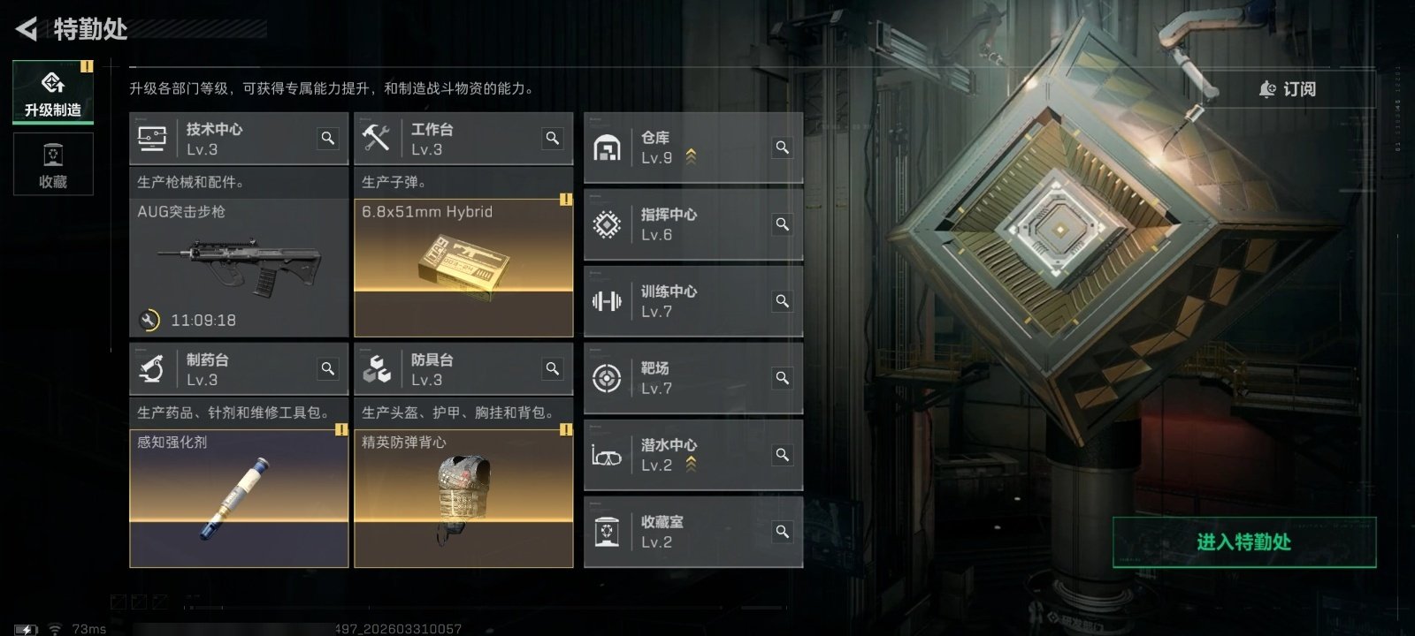Click the magnifier icon on 防具台
Image resolution: width=1415 pixels, height=636 pixels.
click(553, 368)
